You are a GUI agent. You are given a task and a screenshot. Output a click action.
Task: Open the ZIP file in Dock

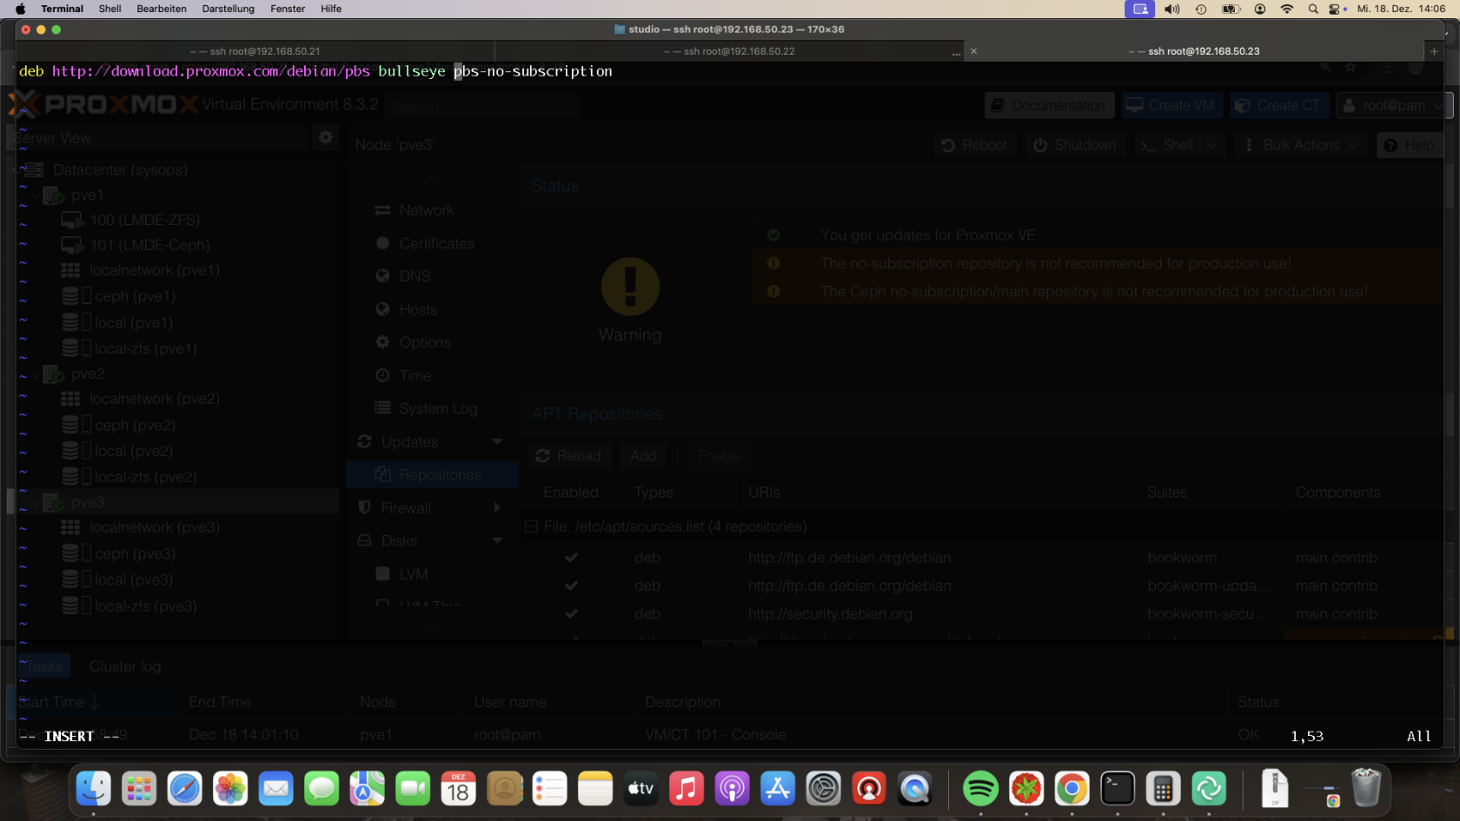click(1275, 789)
